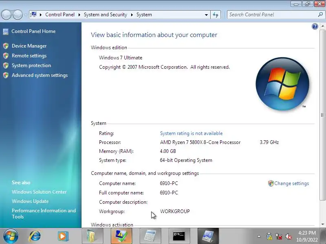The height and width of the screenshot is (244, 326).
Task: Open the Windows Start orb
Action: [11, 236]
